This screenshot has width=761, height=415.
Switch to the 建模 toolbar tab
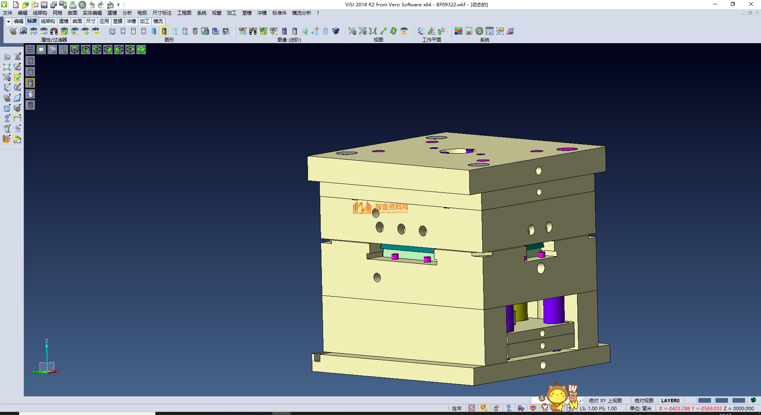63,21
